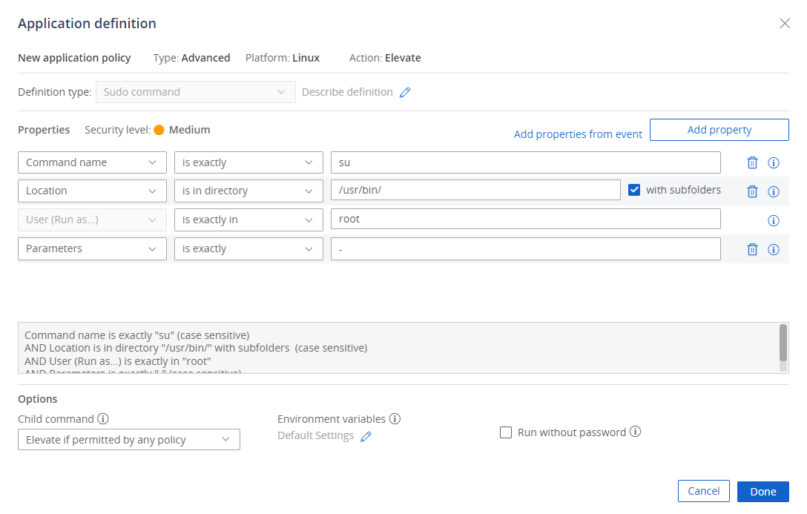Enable Run without password
This screenshot has height=514, width=807.
click(506, 432)
